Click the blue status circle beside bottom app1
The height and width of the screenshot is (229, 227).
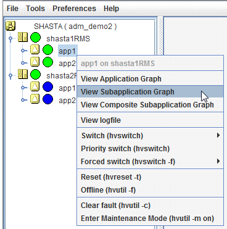pyautogui.click(x=47, y=87)
